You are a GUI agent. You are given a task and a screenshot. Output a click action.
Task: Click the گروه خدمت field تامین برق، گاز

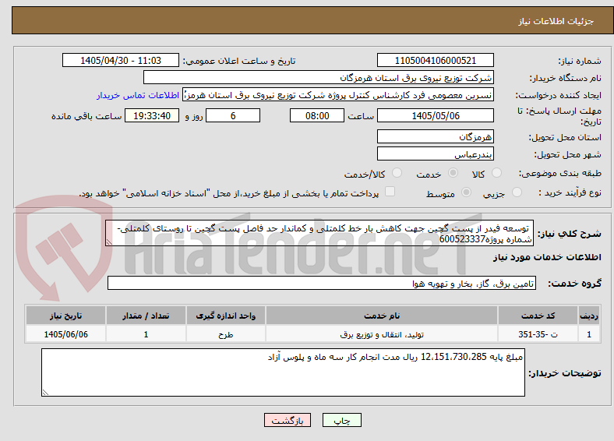coord(322,283)
